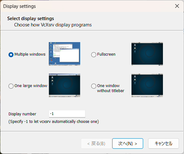Choose One window without titlebar option
This screenshot has height=154, width=184.
94,86
